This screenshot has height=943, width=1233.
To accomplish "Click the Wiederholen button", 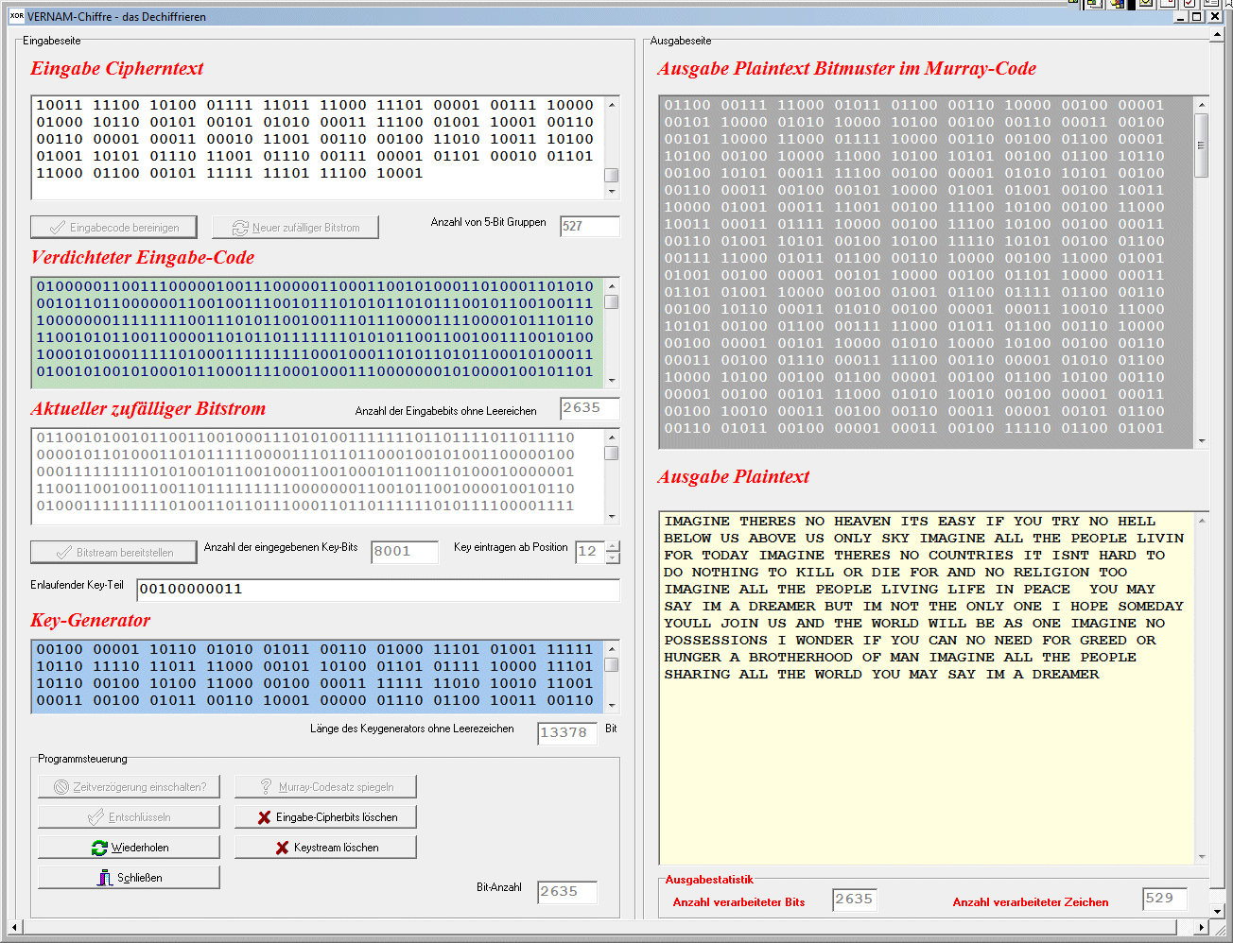I will 129,848.
